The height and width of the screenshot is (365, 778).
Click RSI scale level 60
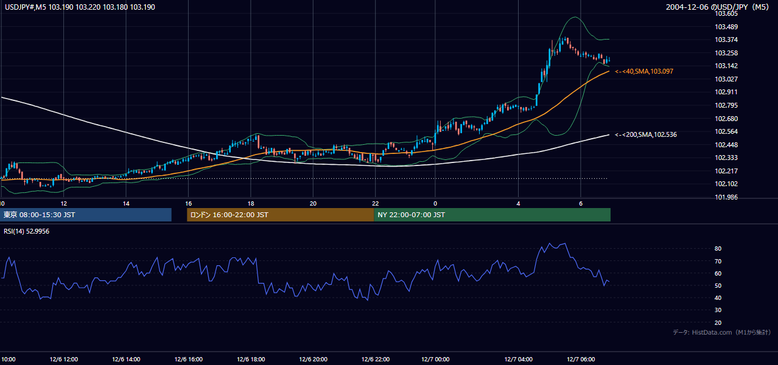[718, 273]
